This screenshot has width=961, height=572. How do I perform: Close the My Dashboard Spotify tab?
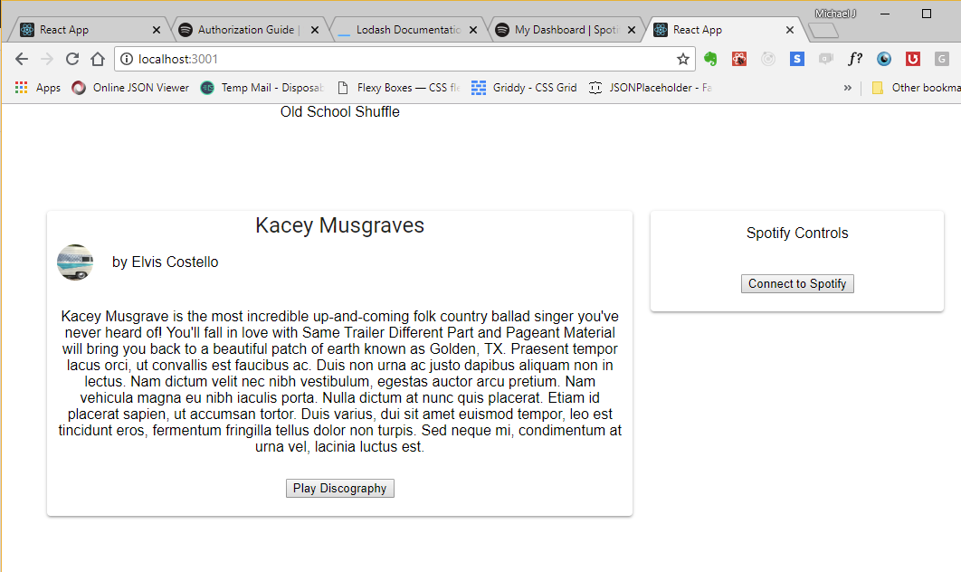click(632, 30)
